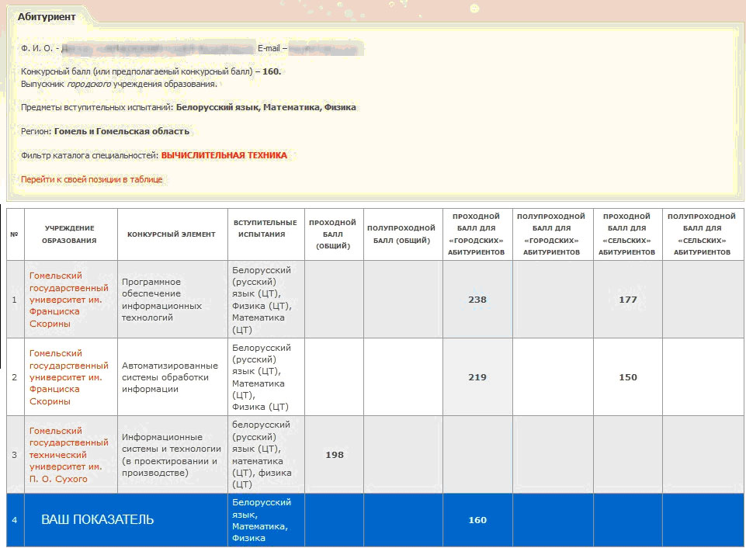
Task: Click the bold competition score 160 in the applicant panel
Action: tap(271, 72)
